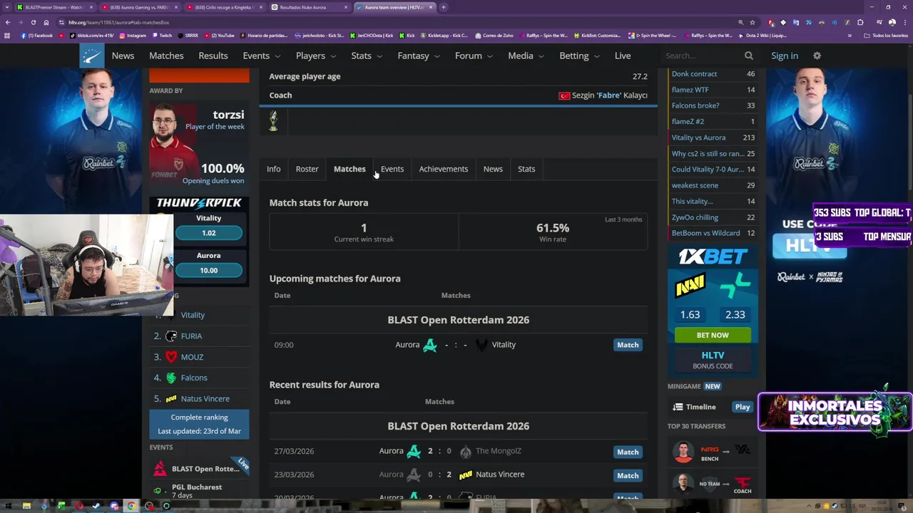913x513 pixels.
Task: Open forum thread 'Vitality vs Aurora'
Action: [698, 138]
